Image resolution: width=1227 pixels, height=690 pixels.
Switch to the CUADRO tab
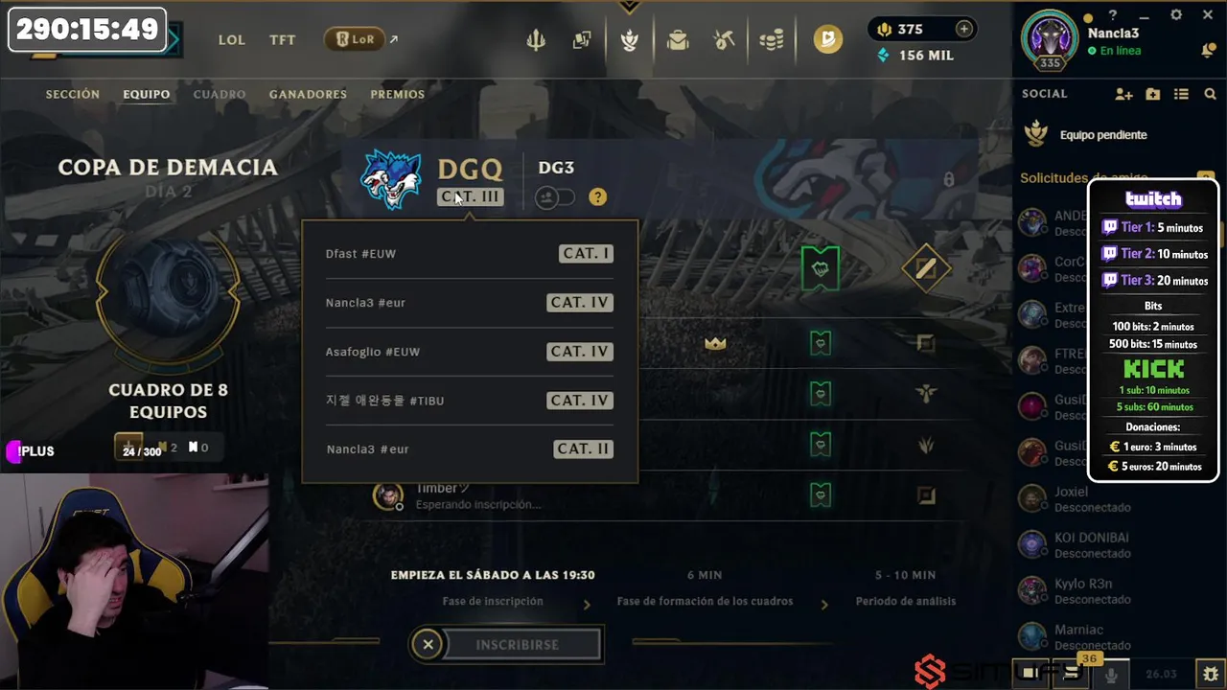220,94
